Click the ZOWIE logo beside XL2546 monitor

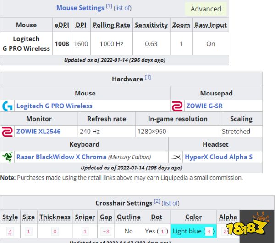point(7,132)
